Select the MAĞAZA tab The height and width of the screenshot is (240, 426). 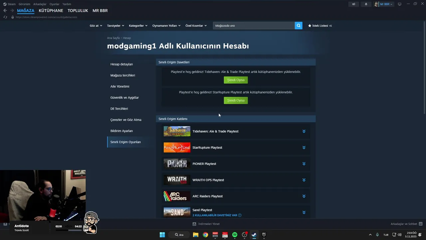click(x=26, y=11)
